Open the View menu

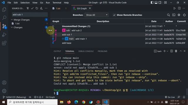[x=35, y=3]
